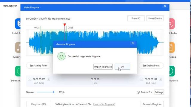191x107 pixels.
Task: Toggle the Fade-in 3 s checkbox
Action: 138,92
